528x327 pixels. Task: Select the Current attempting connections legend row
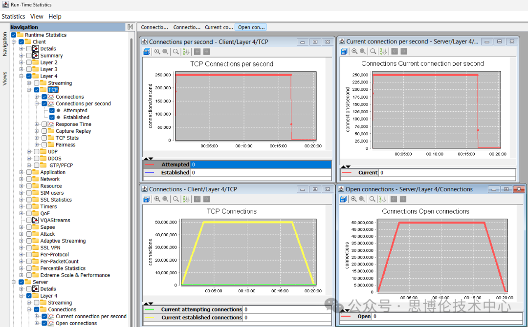click(x=237, y=309)
